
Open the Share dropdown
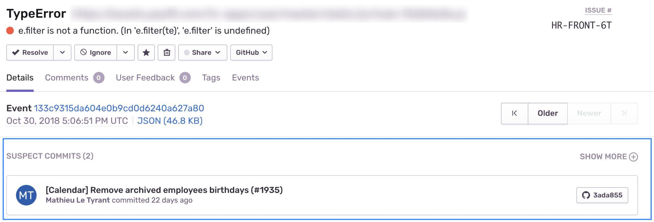tap(202, 53)
